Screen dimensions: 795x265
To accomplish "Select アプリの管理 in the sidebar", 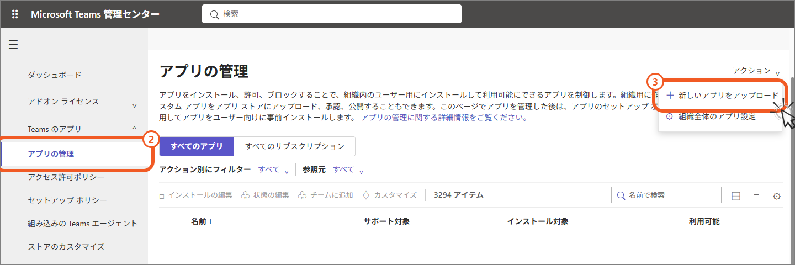I will [x=51, y=154].
